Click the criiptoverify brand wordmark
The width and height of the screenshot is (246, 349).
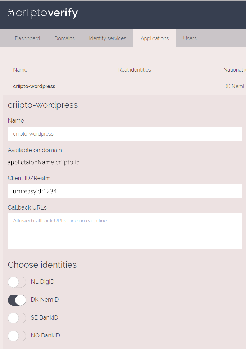pos(47,13)
